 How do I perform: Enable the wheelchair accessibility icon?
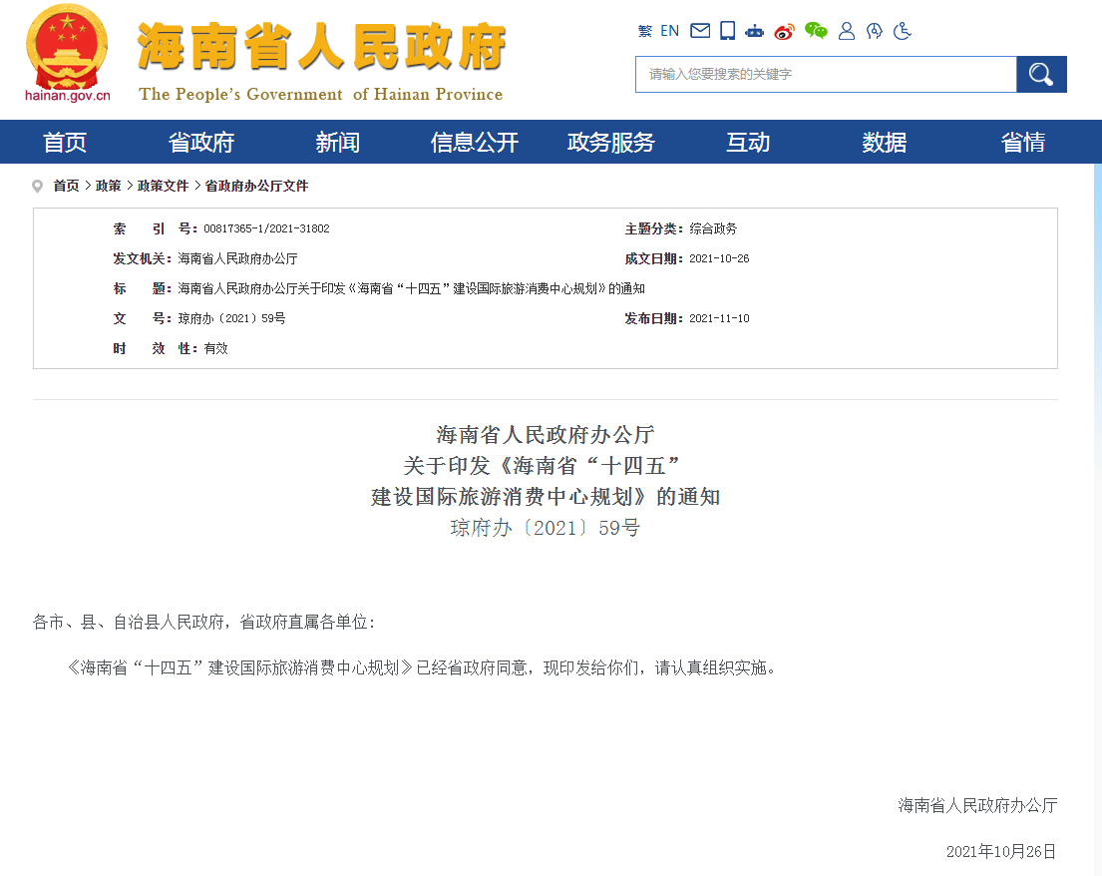coord(903,31)
